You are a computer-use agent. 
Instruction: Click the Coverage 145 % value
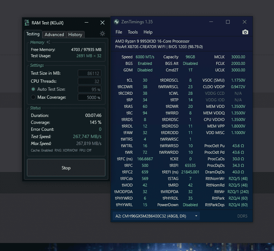click(96, 122)
